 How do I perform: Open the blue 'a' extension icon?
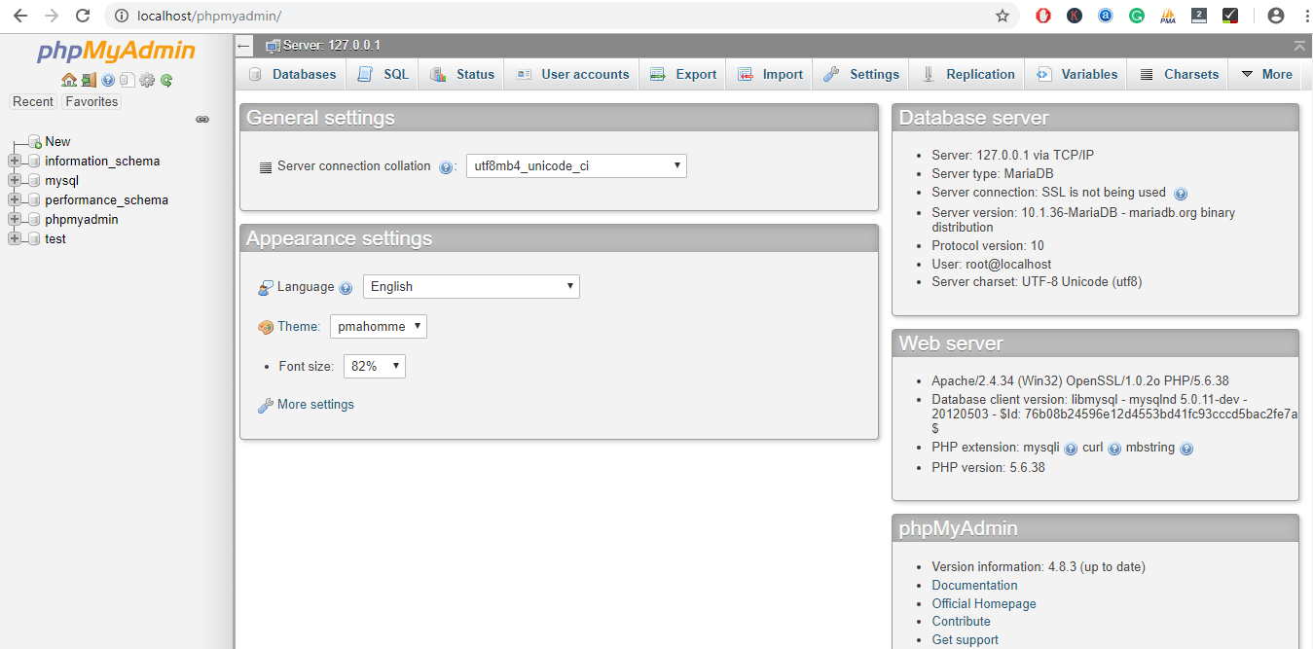tap(1106, 16)
